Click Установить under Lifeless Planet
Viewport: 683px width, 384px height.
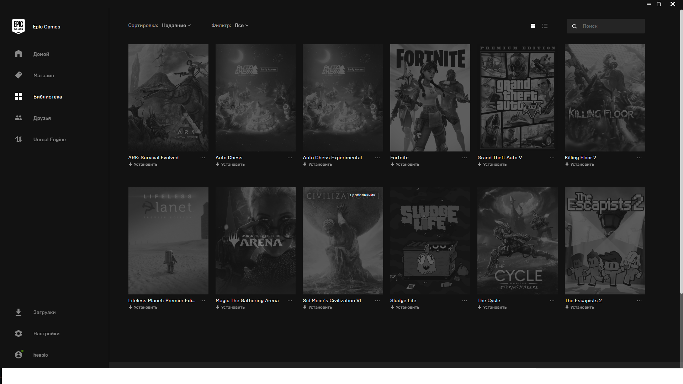pyautogui.click(x=143, y=307)
